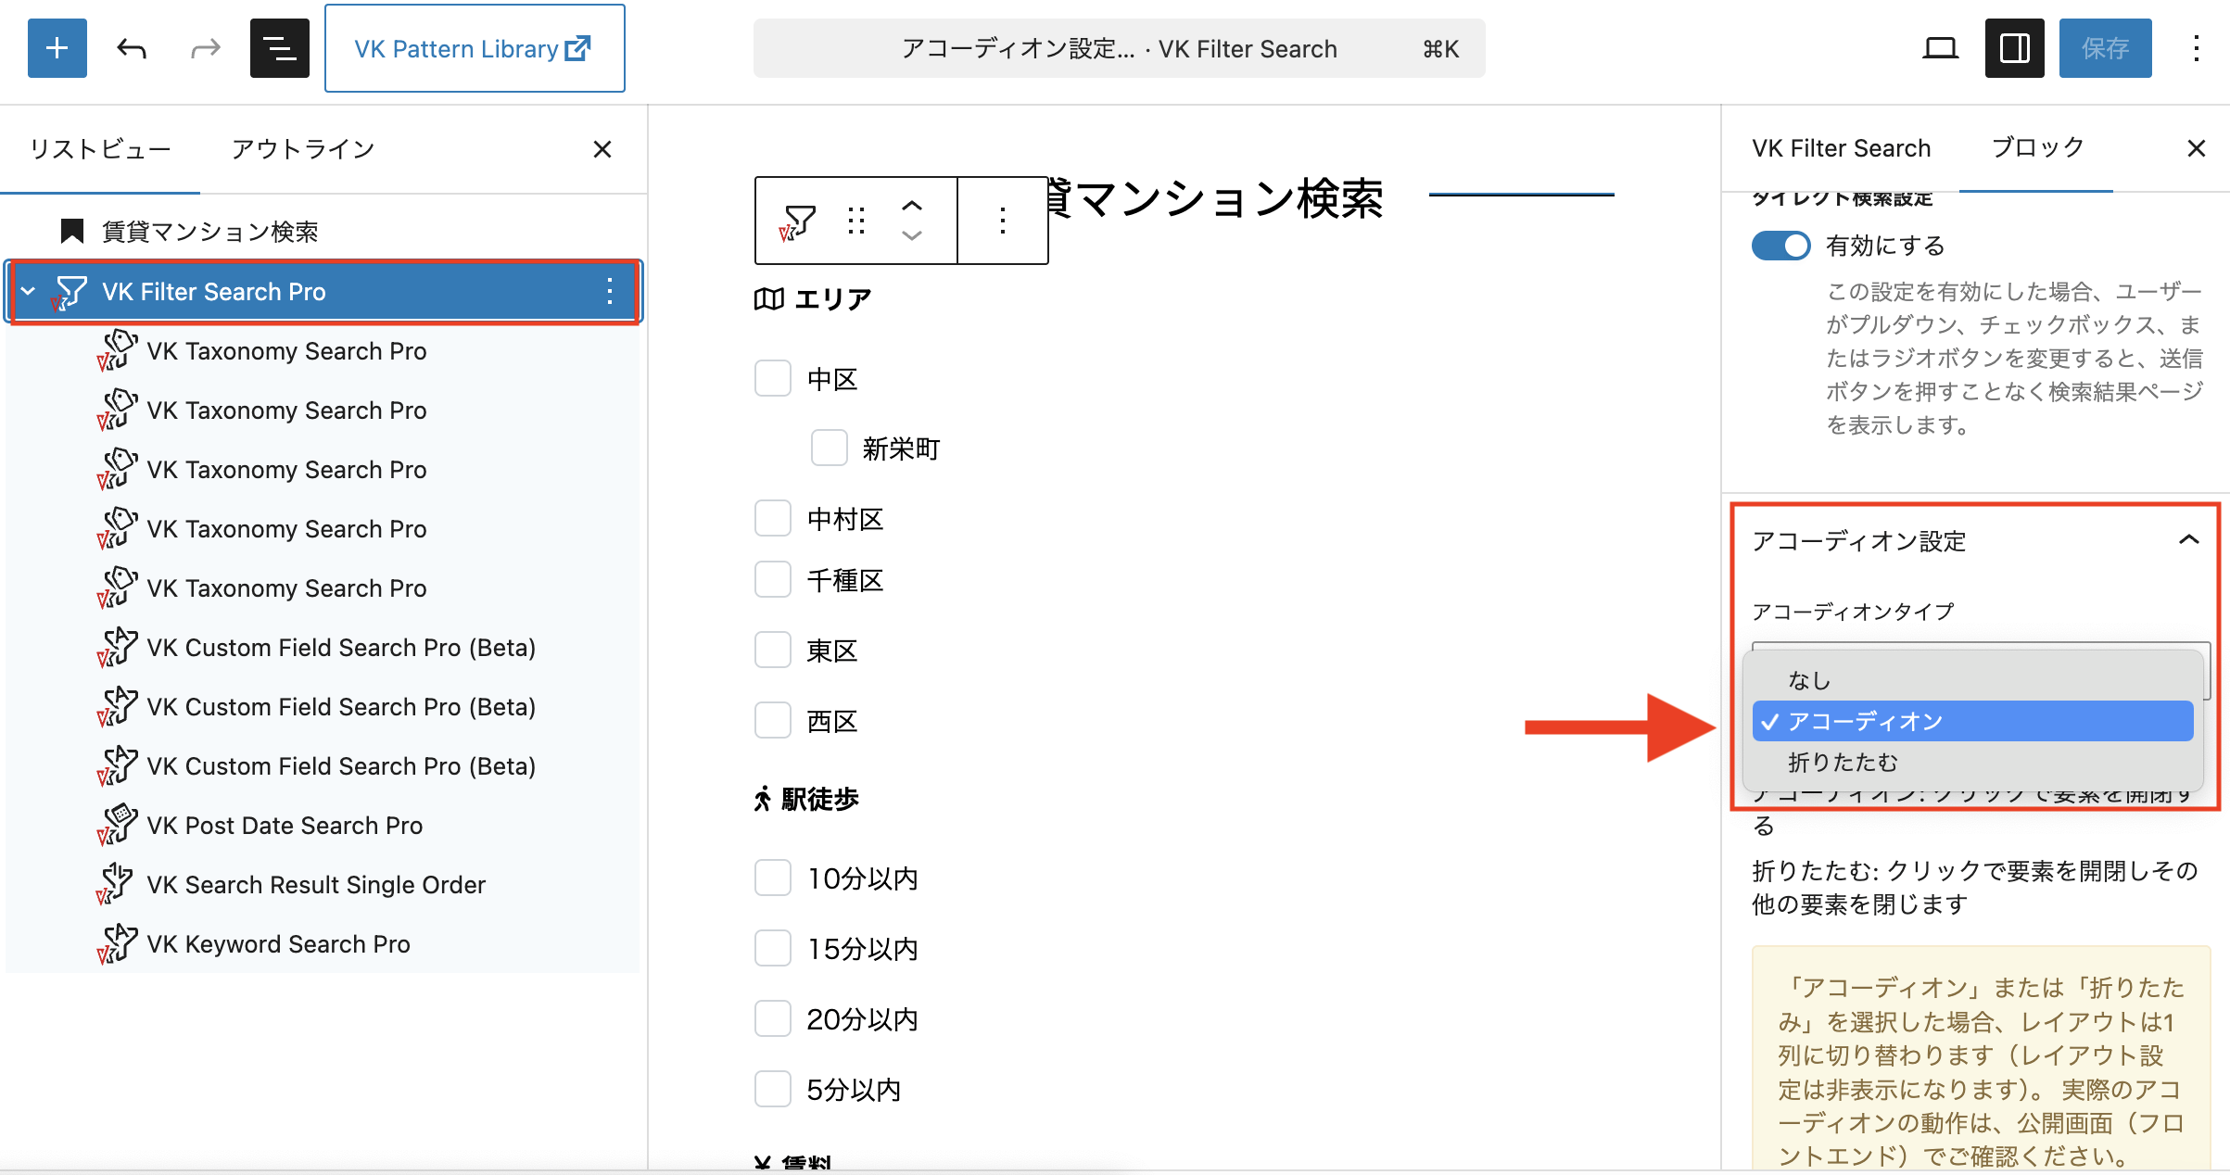Viewport: 2230px width, 1175px height.
Task: Click the エリア section heading
Action: point(813,298)
